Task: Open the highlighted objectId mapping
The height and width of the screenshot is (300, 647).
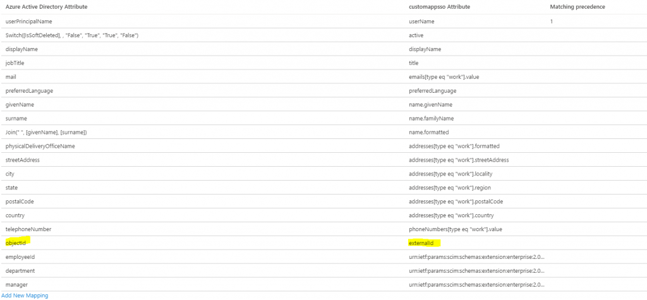Action: [18, 243]
